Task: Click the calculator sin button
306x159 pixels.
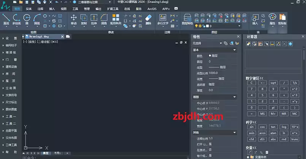Action: point(252,127)
